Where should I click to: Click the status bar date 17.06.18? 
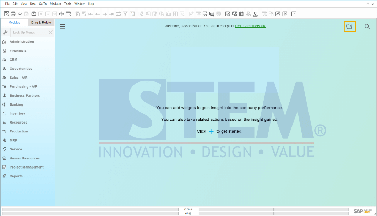coord(188,209)
